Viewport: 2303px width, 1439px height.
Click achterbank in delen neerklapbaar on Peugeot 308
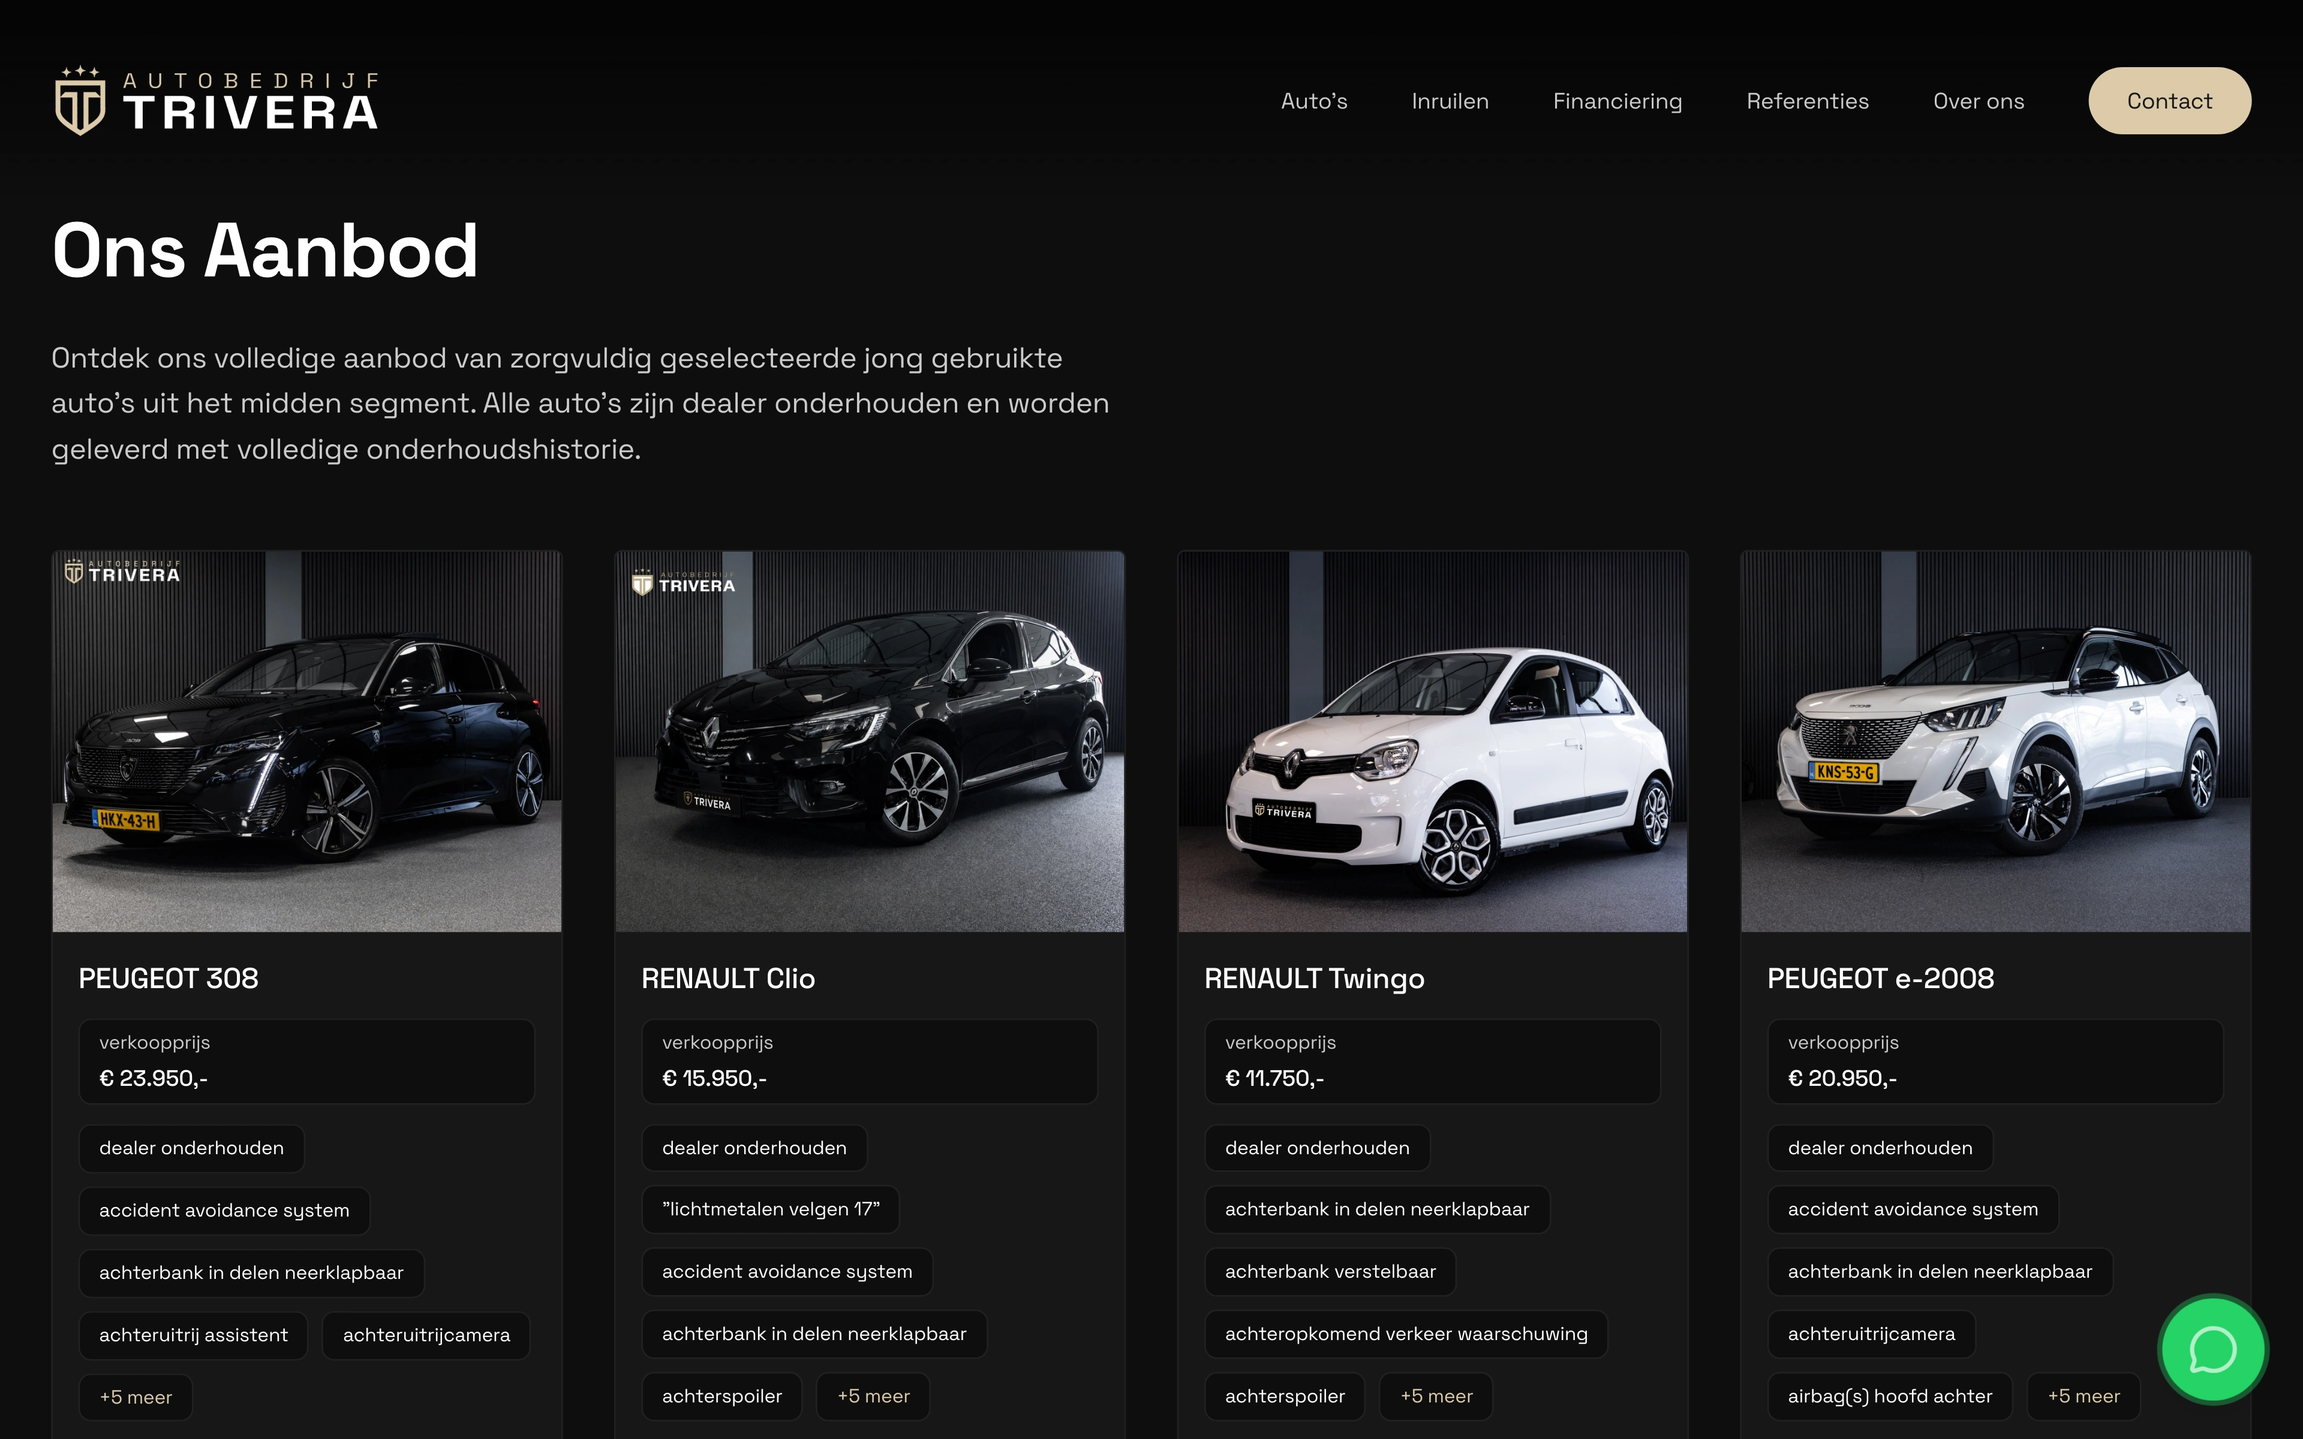(251, 1274)
